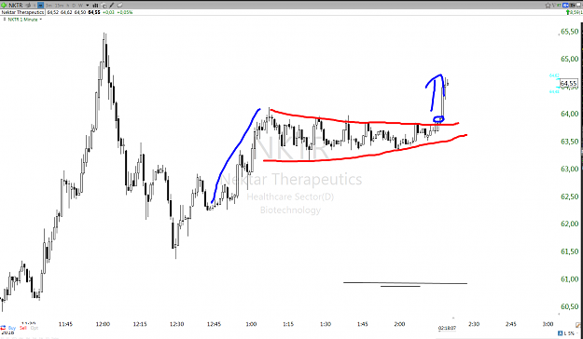Click the flag icon at top right
Screen dimensions: 583x339
(x=554, y=6)
